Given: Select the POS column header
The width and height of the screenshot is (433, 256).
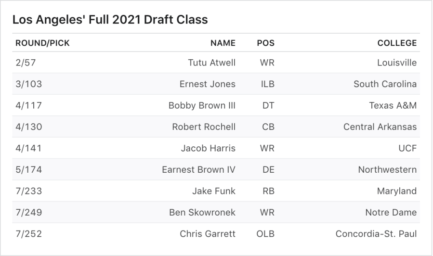Looking at the screenshot, I should click(x=265, y=43).
